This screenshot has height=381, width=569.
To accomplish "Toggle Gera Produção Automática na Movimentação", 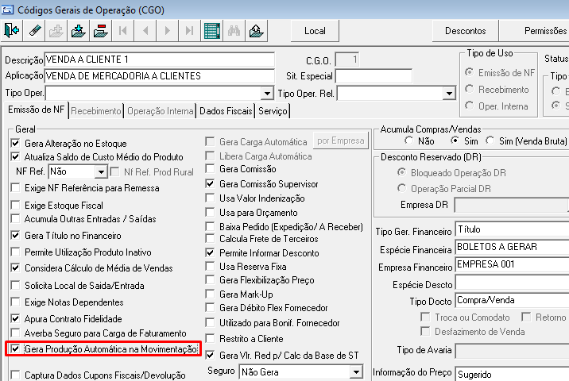I will point(15,348).
